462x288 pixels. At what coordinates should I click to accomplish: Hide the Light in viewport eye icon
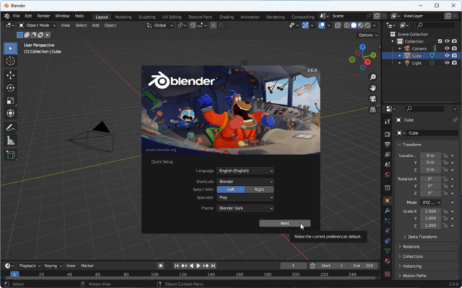point(447,63)
